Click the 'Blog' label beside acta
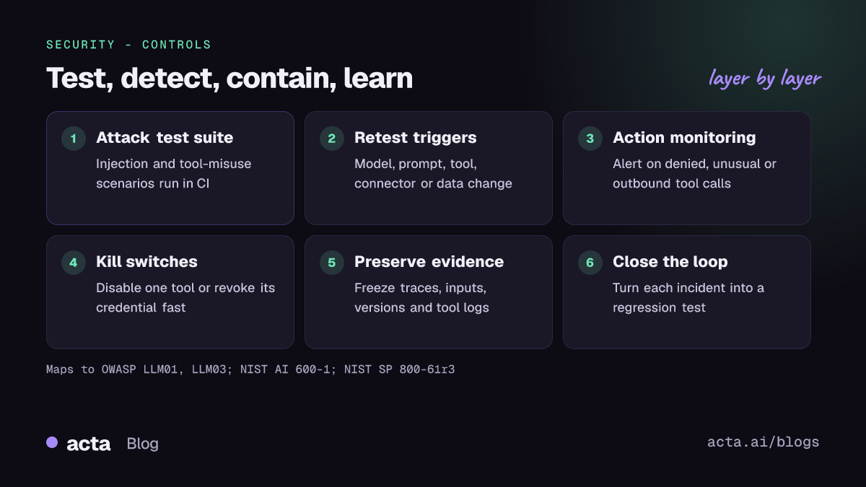The image size is (866, 487). pos(142,444)
